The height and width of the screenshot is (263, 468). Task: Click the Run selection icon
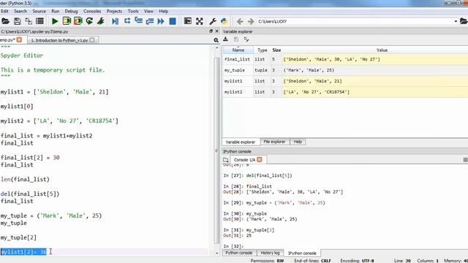pyautogui.click(x=101, y=21)
